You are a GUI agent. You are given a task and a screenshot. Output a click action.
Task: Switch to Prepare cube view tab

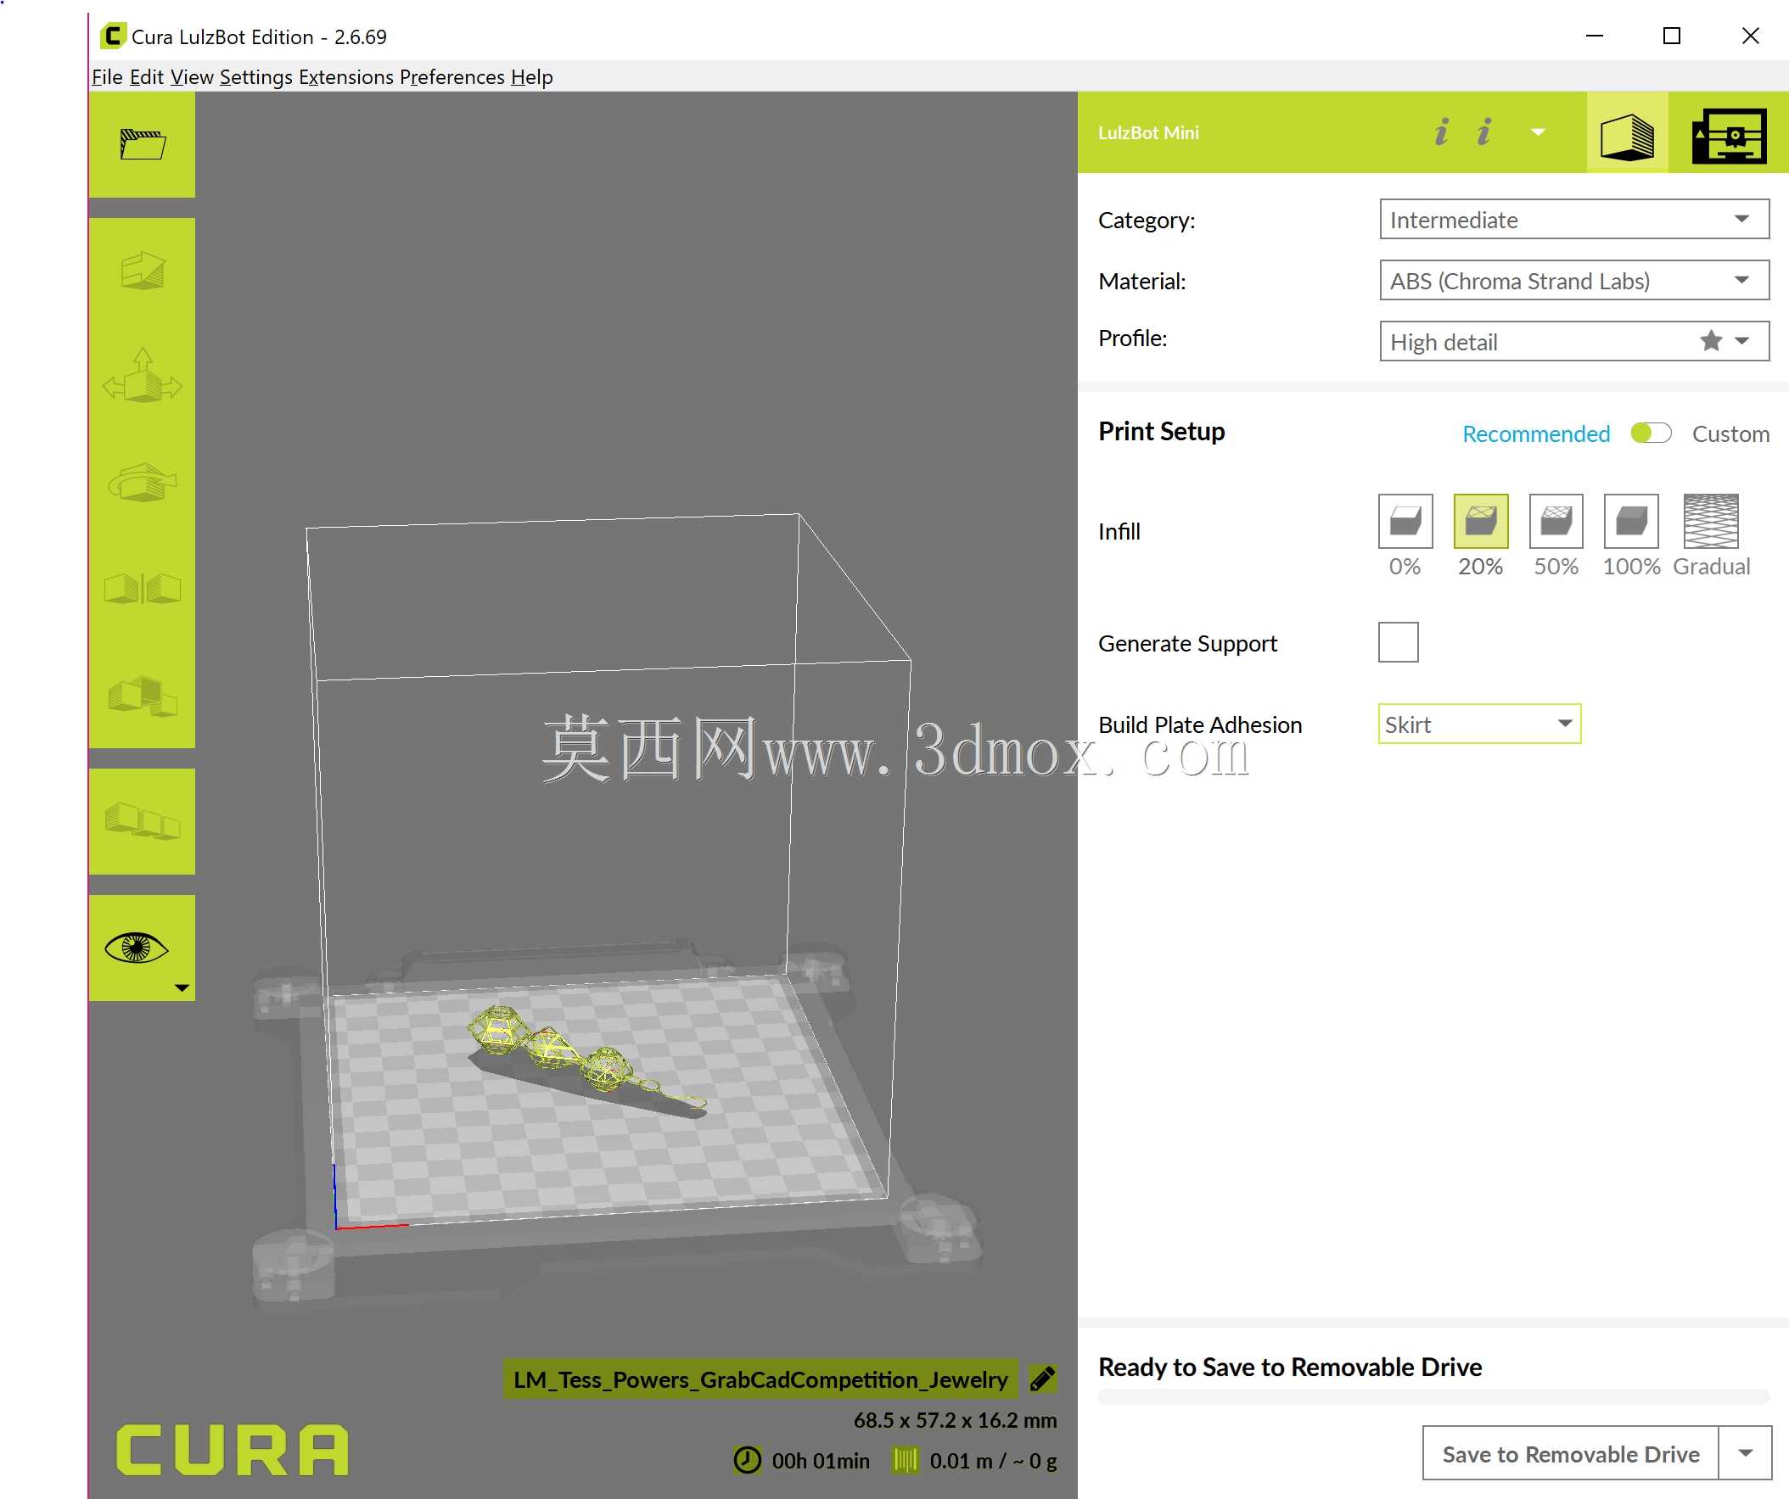[1627, 134]
